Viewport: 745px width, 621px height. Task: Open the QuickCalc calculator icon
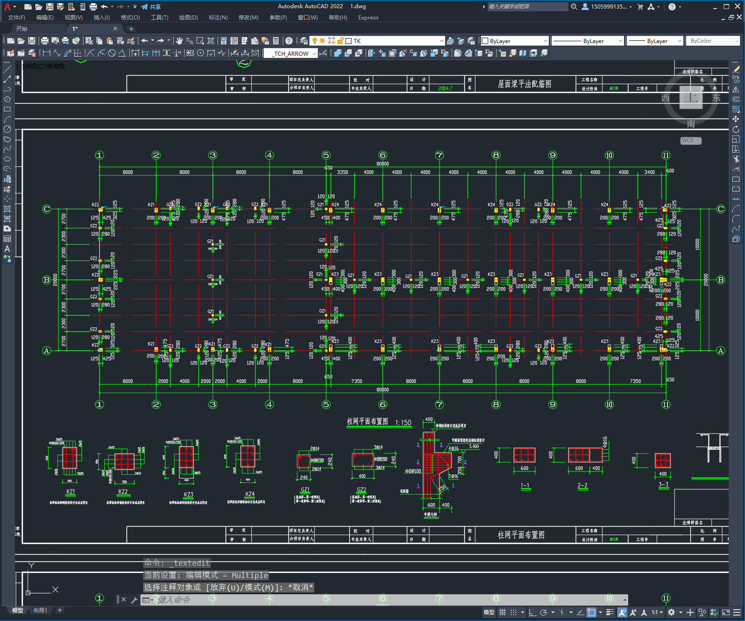click(x=276, y=41)
